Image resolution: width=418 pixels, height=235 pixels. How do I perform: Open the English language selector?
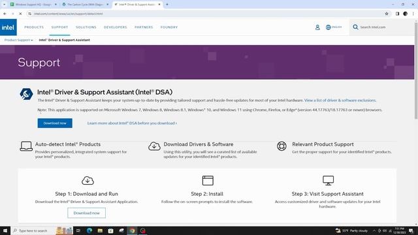point(334,27)
